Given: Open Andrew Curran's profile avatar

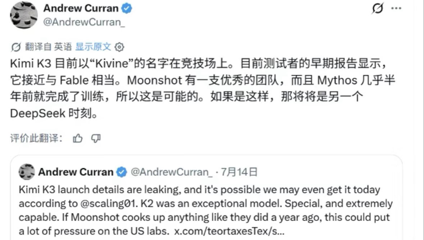Looking at the screenshot, I should [x=24, y=15].
